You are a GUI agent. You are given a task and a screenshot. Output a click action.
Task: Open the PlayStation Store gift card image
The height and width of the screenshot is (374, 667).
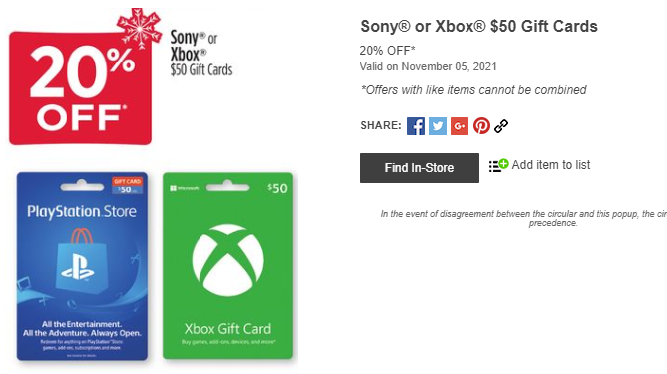82,266
